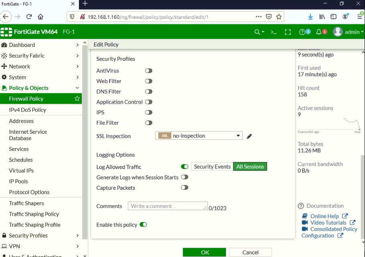365x257 pixels.
Task: Edit the SSL inspection profile with the pencil
Action: pos(249,136)
